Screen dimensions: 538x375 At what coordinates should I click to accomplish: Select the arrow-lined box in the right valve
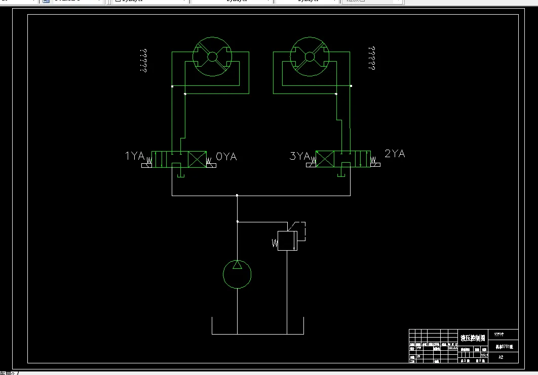[363, 159]
